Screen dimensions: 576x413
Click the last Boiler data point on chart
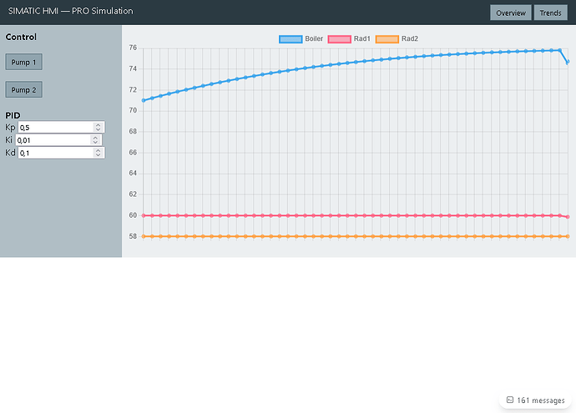coord(568,62)
